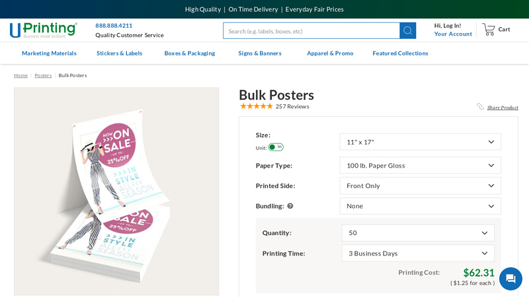Open the Quantity dropdown showing 50
Screen dimensions: 529x297
[x=418, y=233]
